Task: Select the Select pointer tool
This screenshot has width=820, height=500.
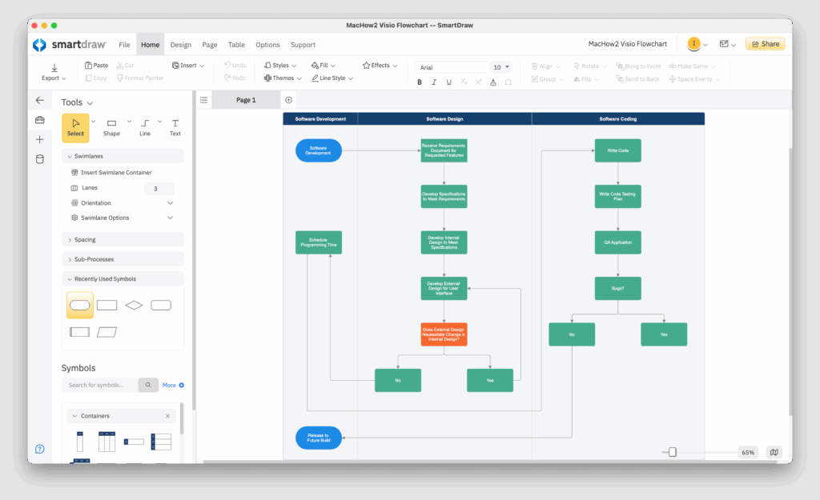Action: point(75,127)
